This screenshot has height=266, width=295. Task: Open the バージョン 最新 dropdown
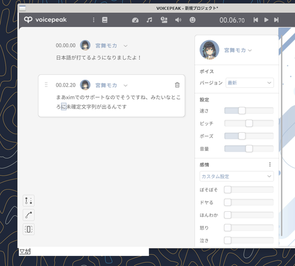point(250,83)
